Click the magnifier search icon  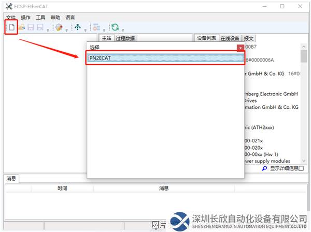264,168
